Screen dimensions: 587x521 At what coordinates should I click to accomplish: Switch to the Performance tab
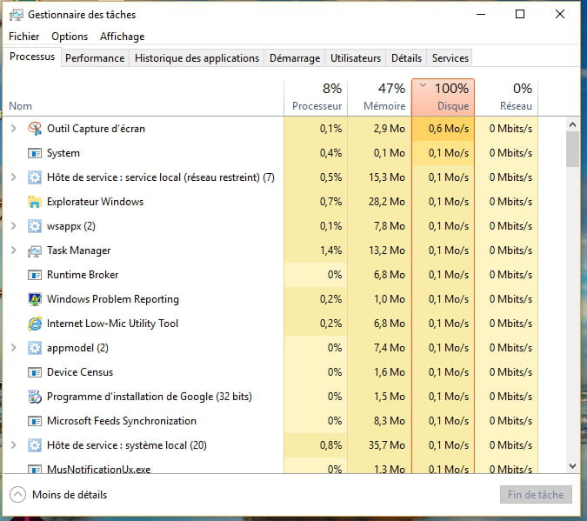click(x=95, y=58)
